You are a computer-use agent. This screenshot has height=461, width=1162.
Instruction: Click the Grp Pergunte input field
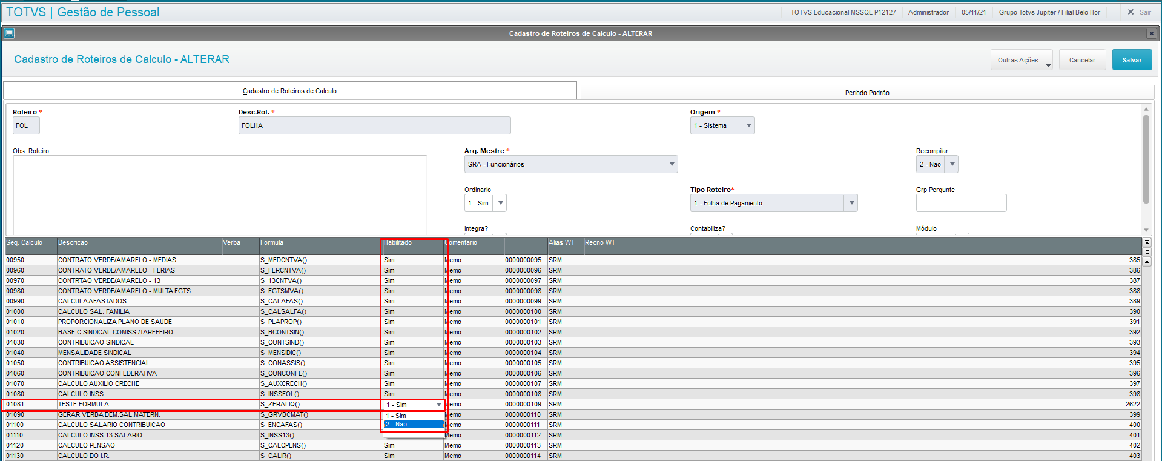[961, 203]
